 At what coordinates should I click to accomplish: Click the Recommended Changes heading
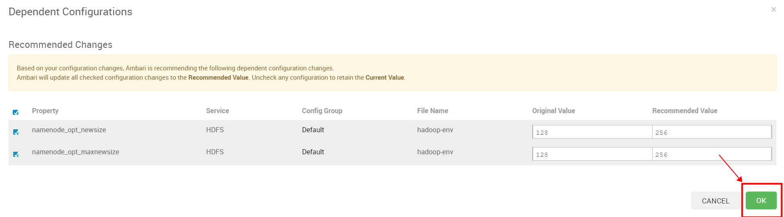pos(60,45)
